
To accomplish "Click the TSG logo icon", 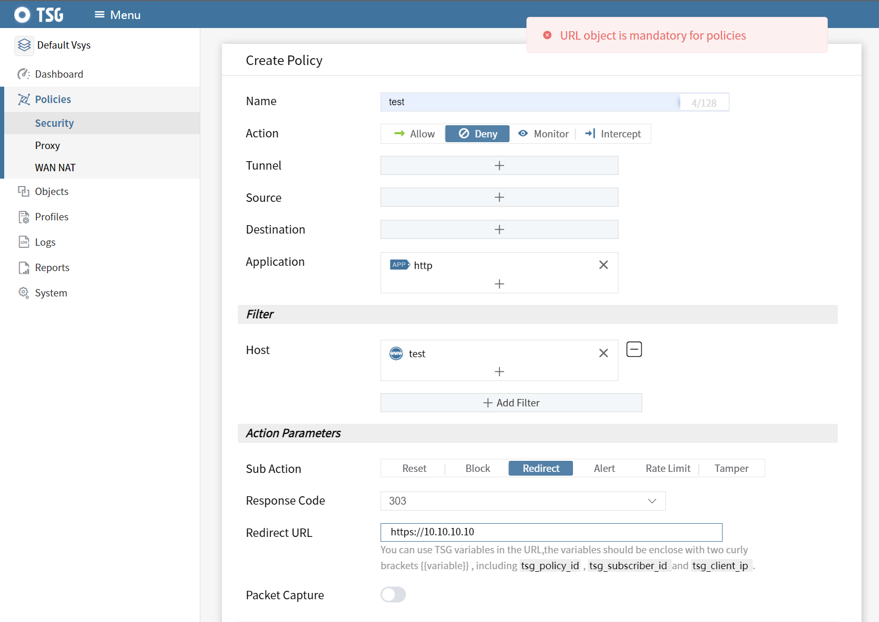I will click(x=22, y=15).
